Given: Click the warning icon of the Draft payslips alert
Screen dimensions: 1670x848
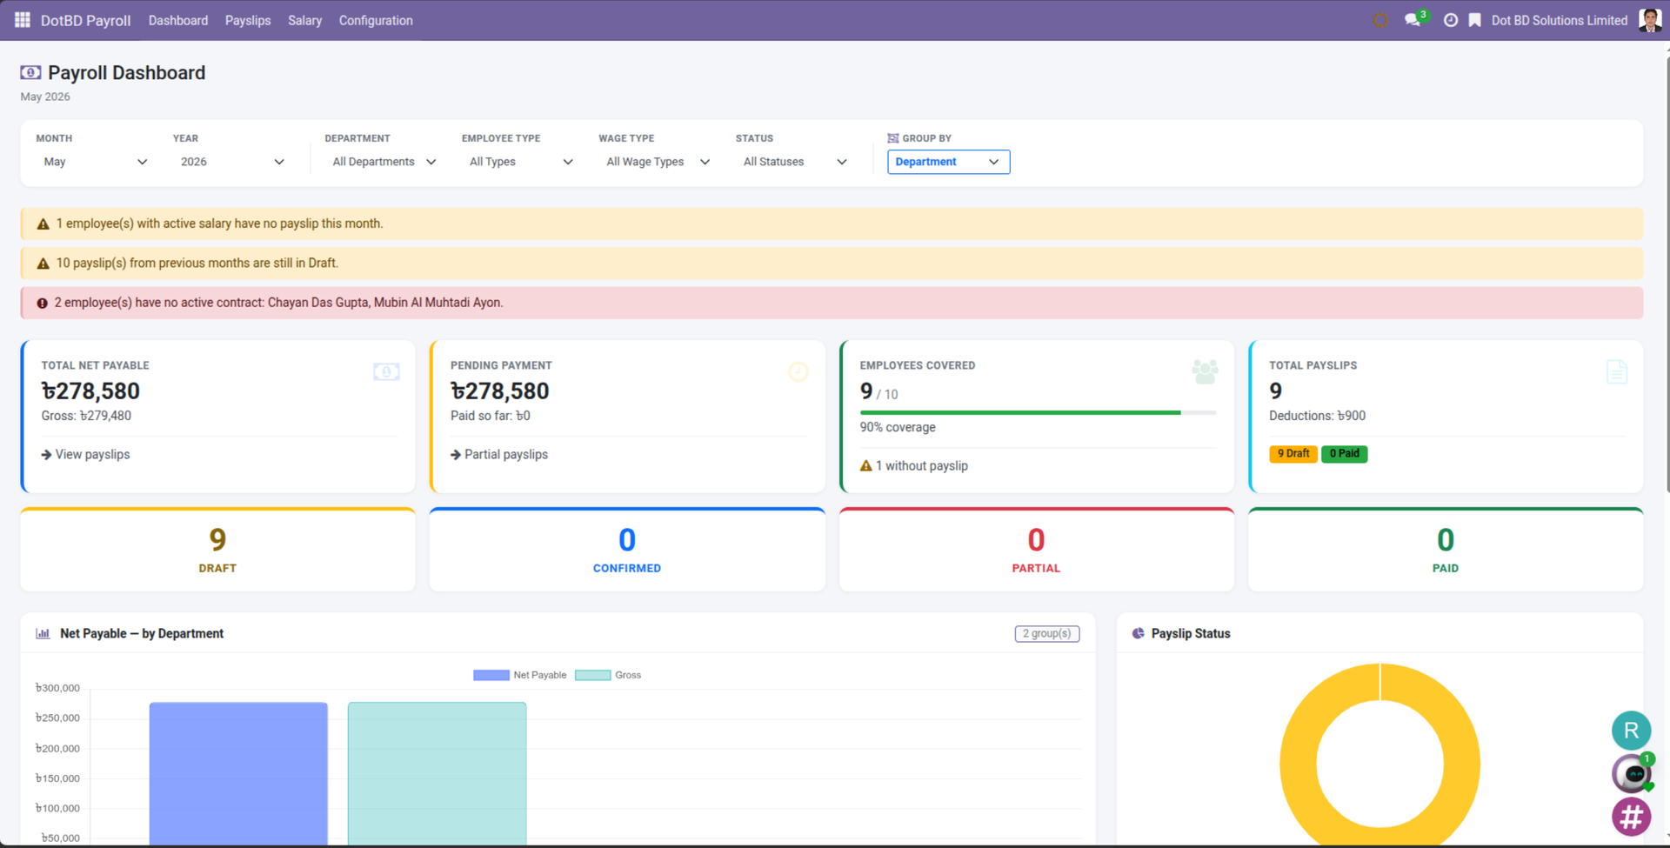Looking at the screenshot, I should click(43, 264).
